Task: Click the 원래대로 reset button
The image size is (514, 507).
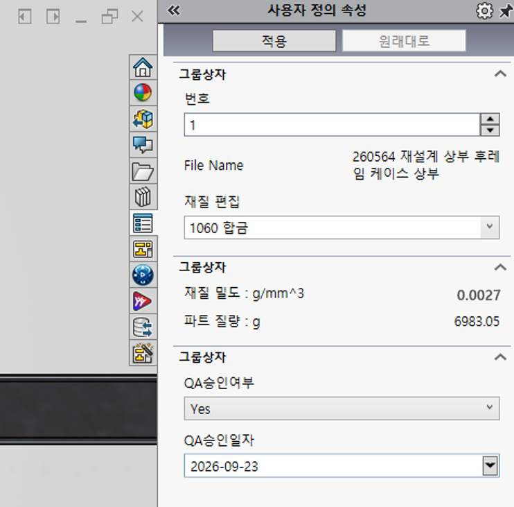Action: pyautogui.click(x=404, y=41)
